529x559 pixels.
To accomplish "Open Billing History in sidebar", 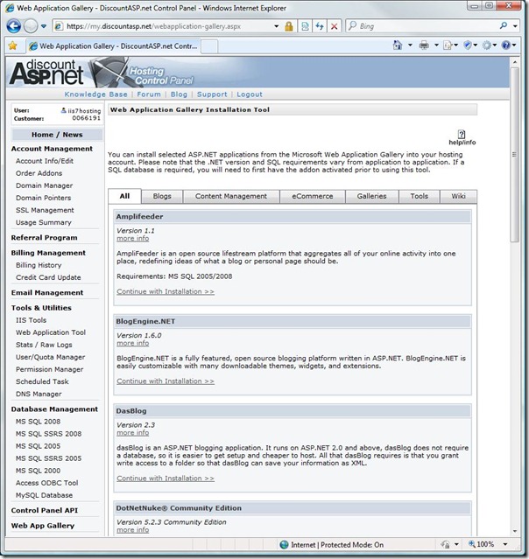I will (39, 265).
